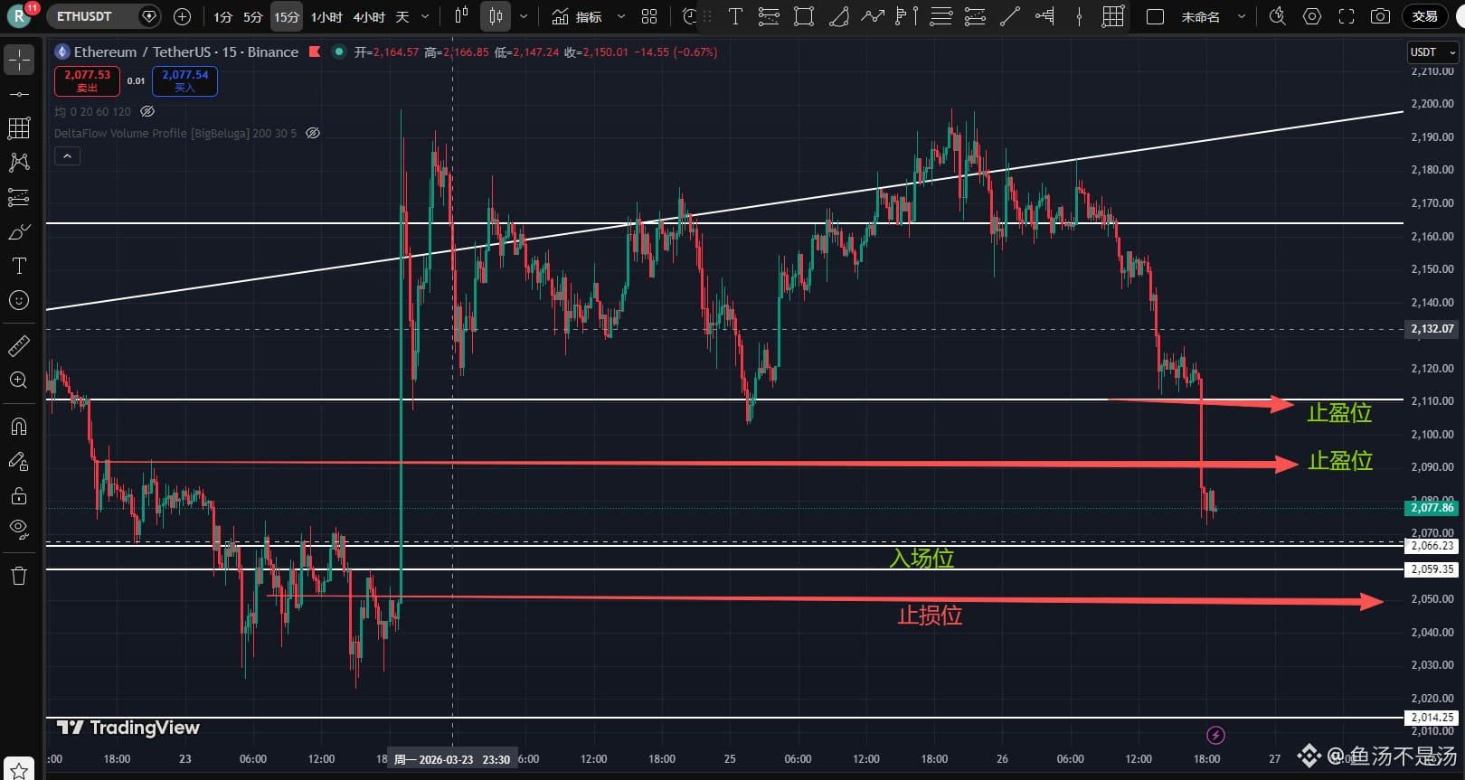Screen dimensions: 1465x780
Task: Pick the vertical line tool in floating toolbar
Action: pyautogui.click(x=1079, y=16)
